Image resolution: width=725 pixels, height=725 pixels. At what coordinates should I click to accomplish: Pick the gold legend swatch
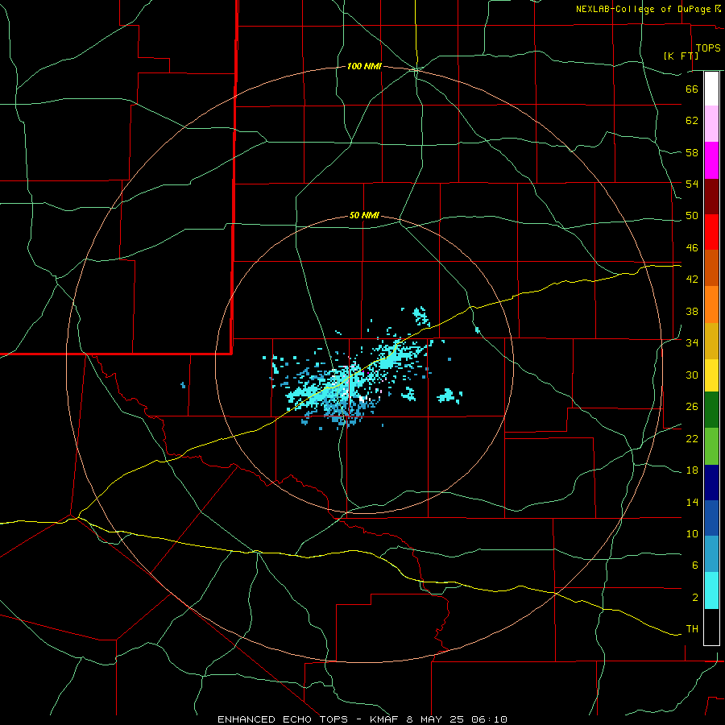711,341
